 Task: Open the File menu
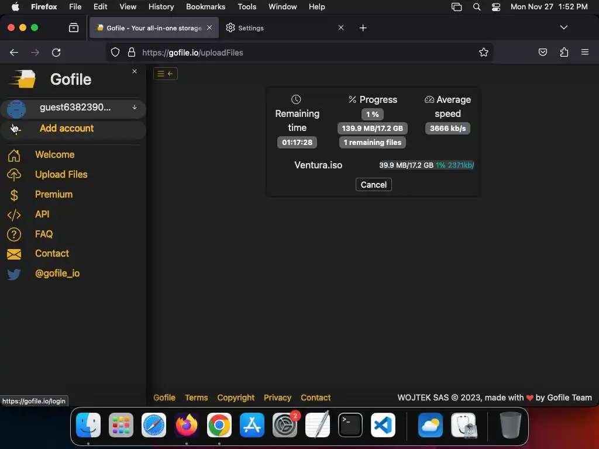pos(75,7)
